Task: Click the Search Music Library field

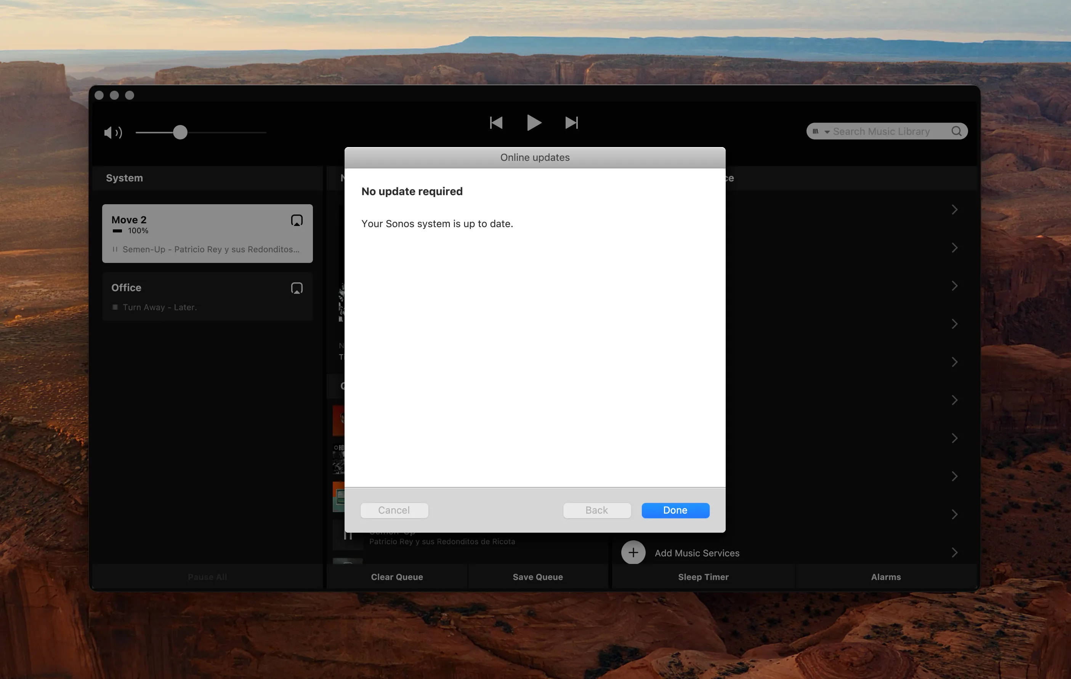Action: pos(887,131)
